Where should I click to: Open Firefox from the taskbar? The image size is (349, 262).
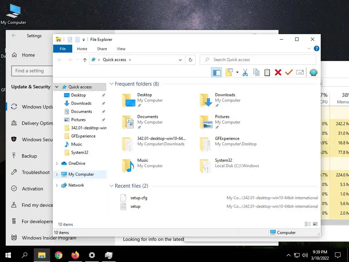point(75,255)
